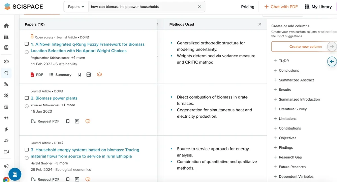Open the megaphone announcements sidebar icon
The height and width of the screenshot is (182, 337).
(6, 166)
